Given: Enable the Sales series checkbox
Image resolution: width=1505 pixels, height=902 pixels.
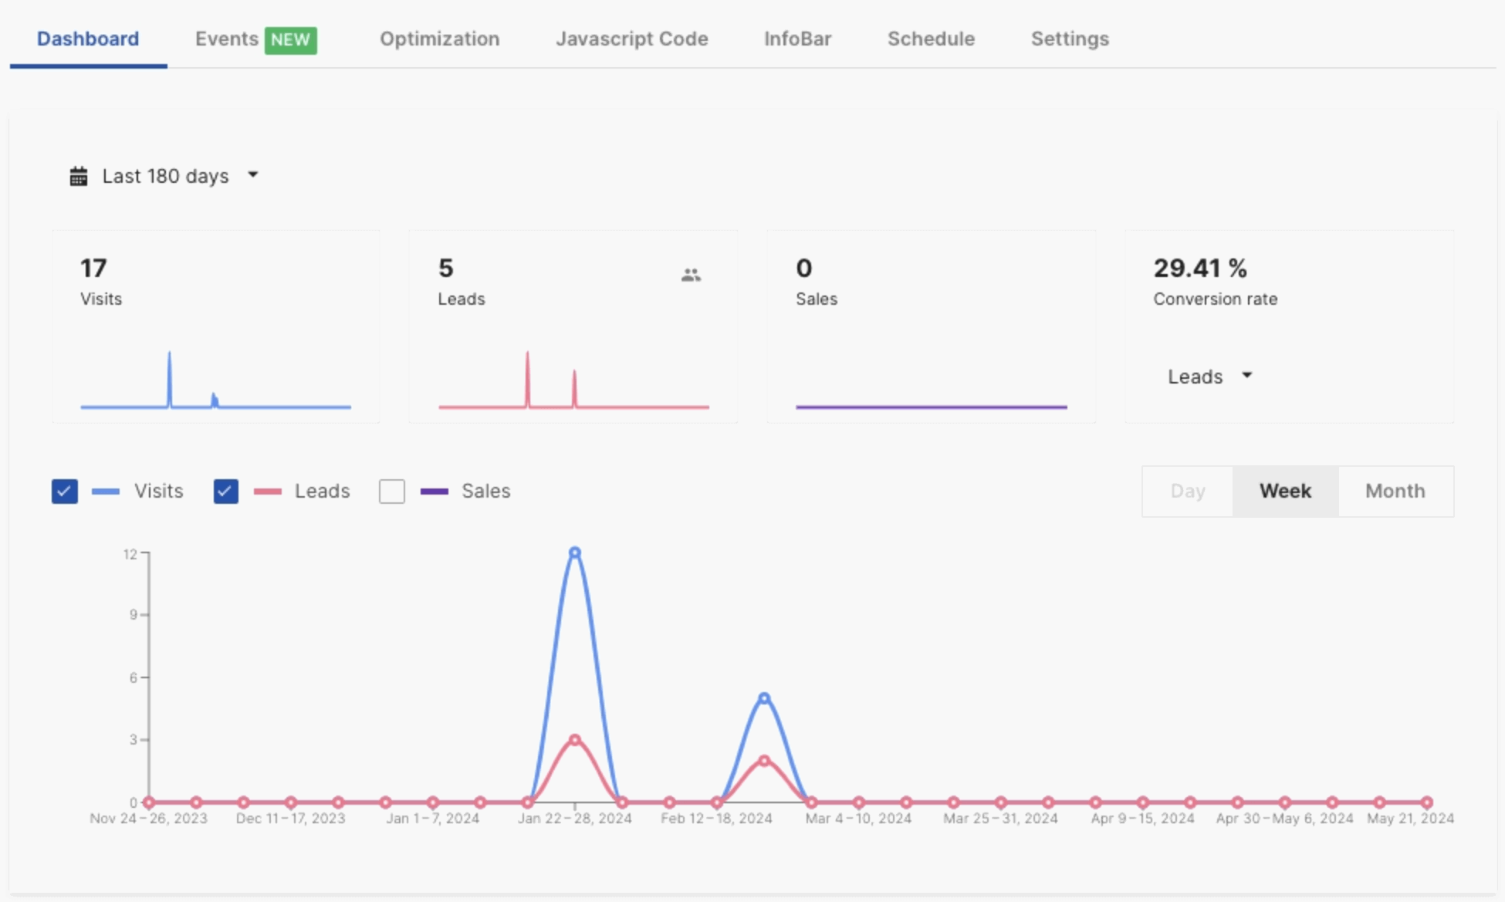Looking at the screenshot, I should click(392, 492).
